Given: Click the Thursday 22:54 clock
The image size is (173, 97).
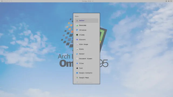Looking at the screenshot, I should coord(86,1).
